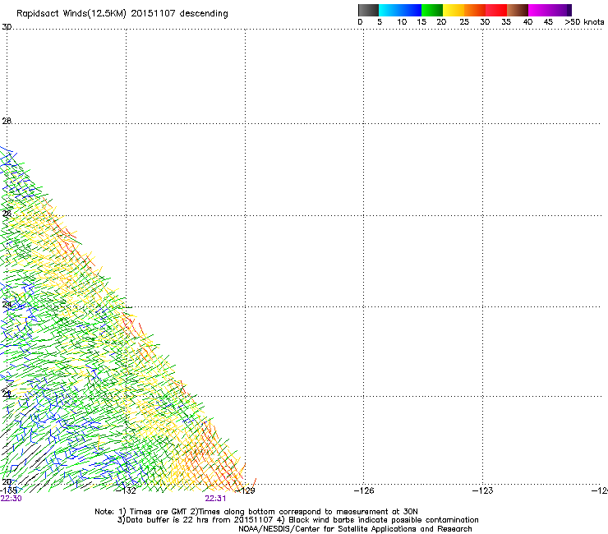Click the longitude label '-129'
The image size is (608, 534).
pyautogui.click(x=245, y=490)
